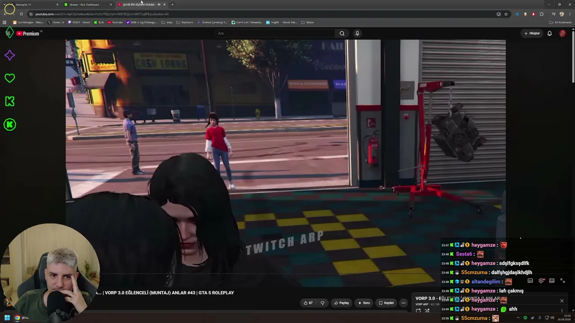Open the Son Mesajlar bookmark

[28, 22]
